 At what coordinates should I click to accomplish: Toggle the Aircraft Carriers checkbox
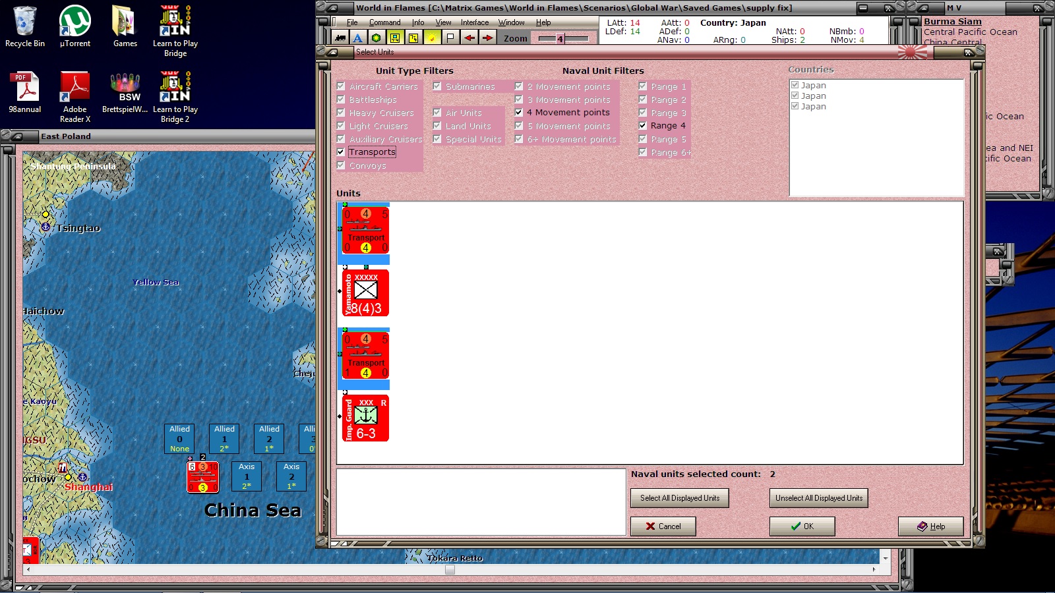[341, 86]
